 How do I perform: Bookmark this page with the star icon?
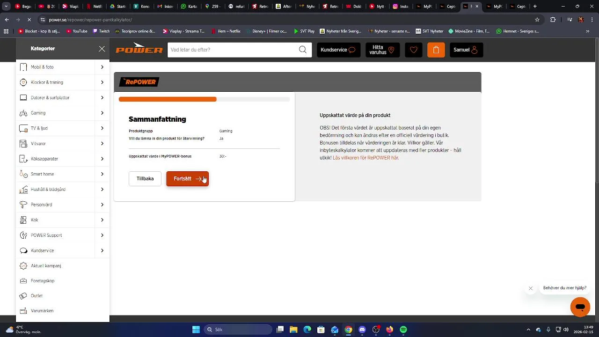[537, 20]
